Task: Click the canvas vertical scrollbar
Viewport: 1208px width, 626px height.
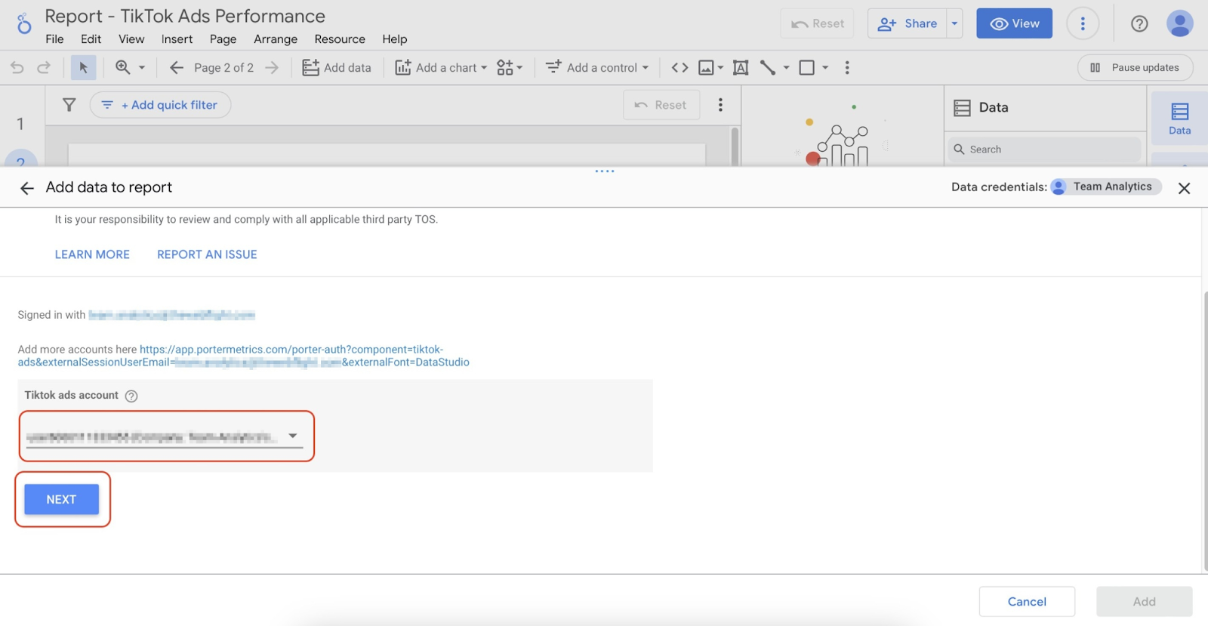Action: [x=735, y=146]
